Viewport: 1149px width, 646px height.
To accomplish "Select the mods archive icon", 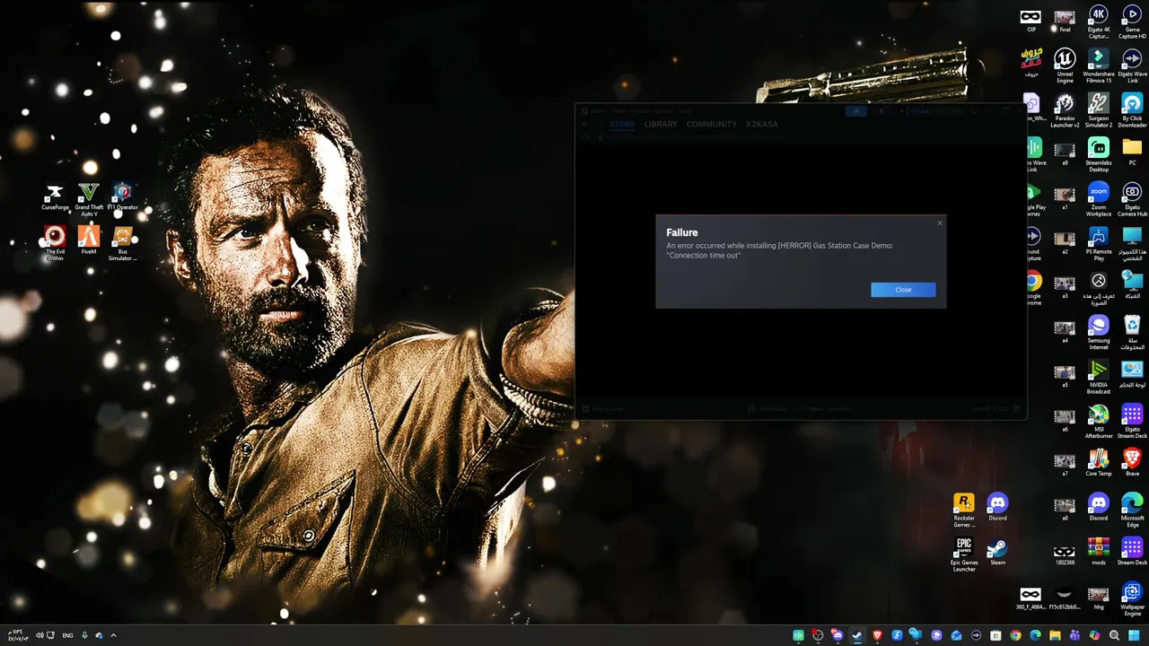I will [x=1099, y=551].
